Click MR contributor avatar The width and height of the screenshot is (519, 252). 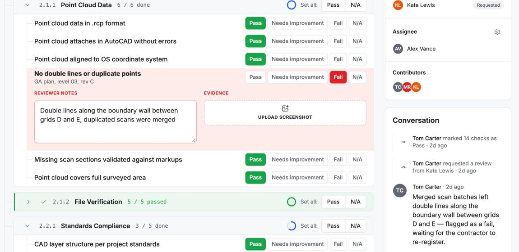point(407,87)
